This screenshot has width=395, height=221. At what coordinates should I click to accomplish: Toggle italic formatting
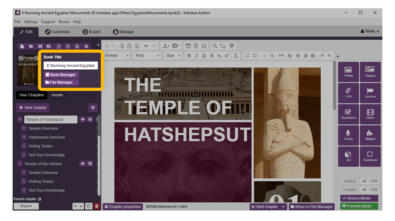coord(197,56)
